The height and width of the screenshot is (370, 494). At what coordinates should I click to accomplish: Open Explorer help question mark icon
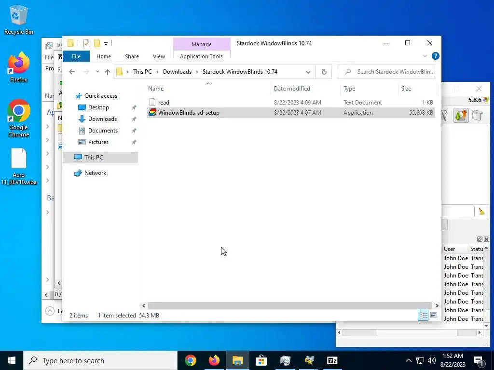point(436,56)
